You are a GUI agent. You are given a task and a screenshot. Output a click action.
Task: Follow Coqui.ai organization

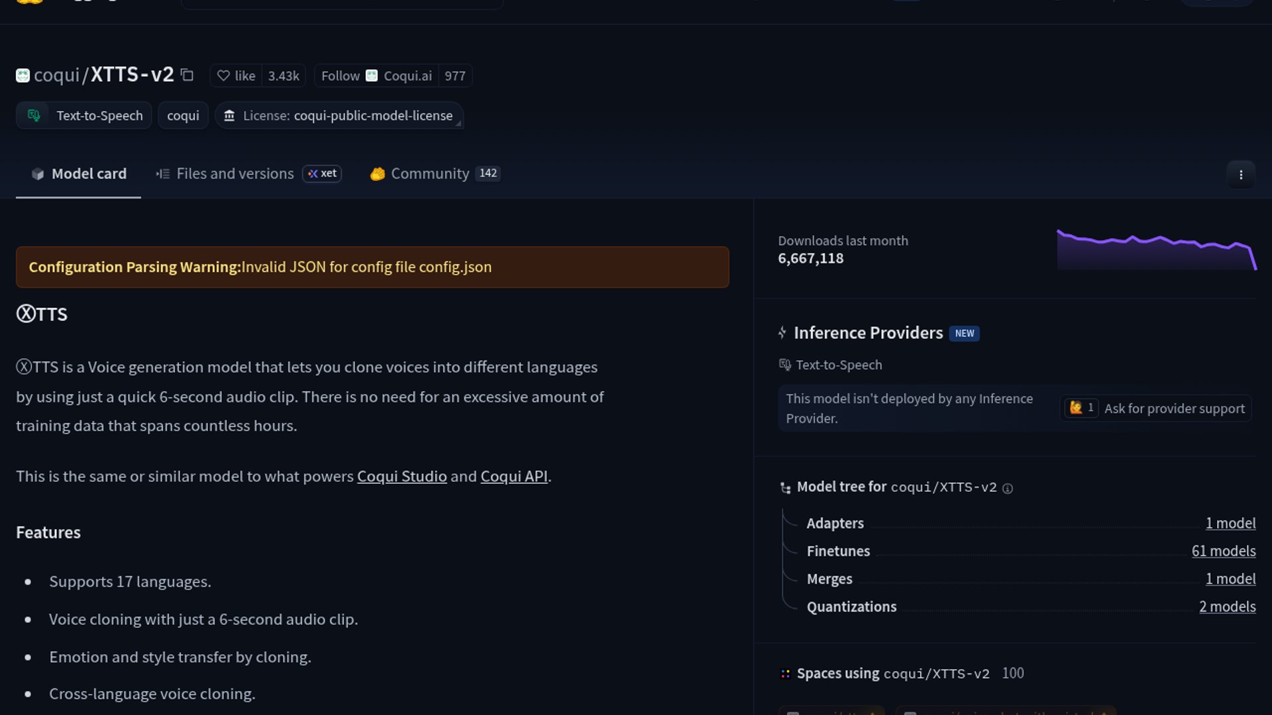click(341, 76)
